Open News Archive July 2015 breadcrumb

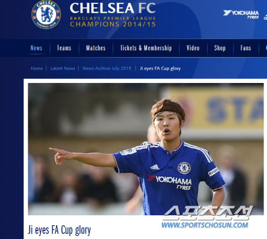coord(107,68)
